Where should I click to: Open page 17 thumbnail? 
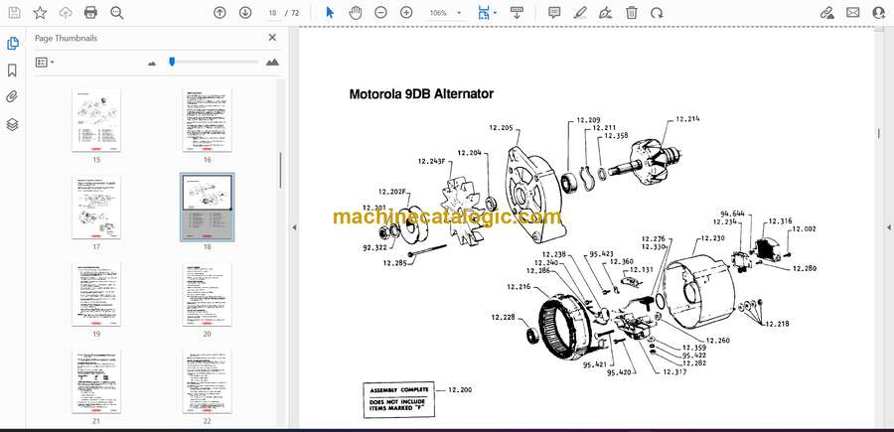96,208
